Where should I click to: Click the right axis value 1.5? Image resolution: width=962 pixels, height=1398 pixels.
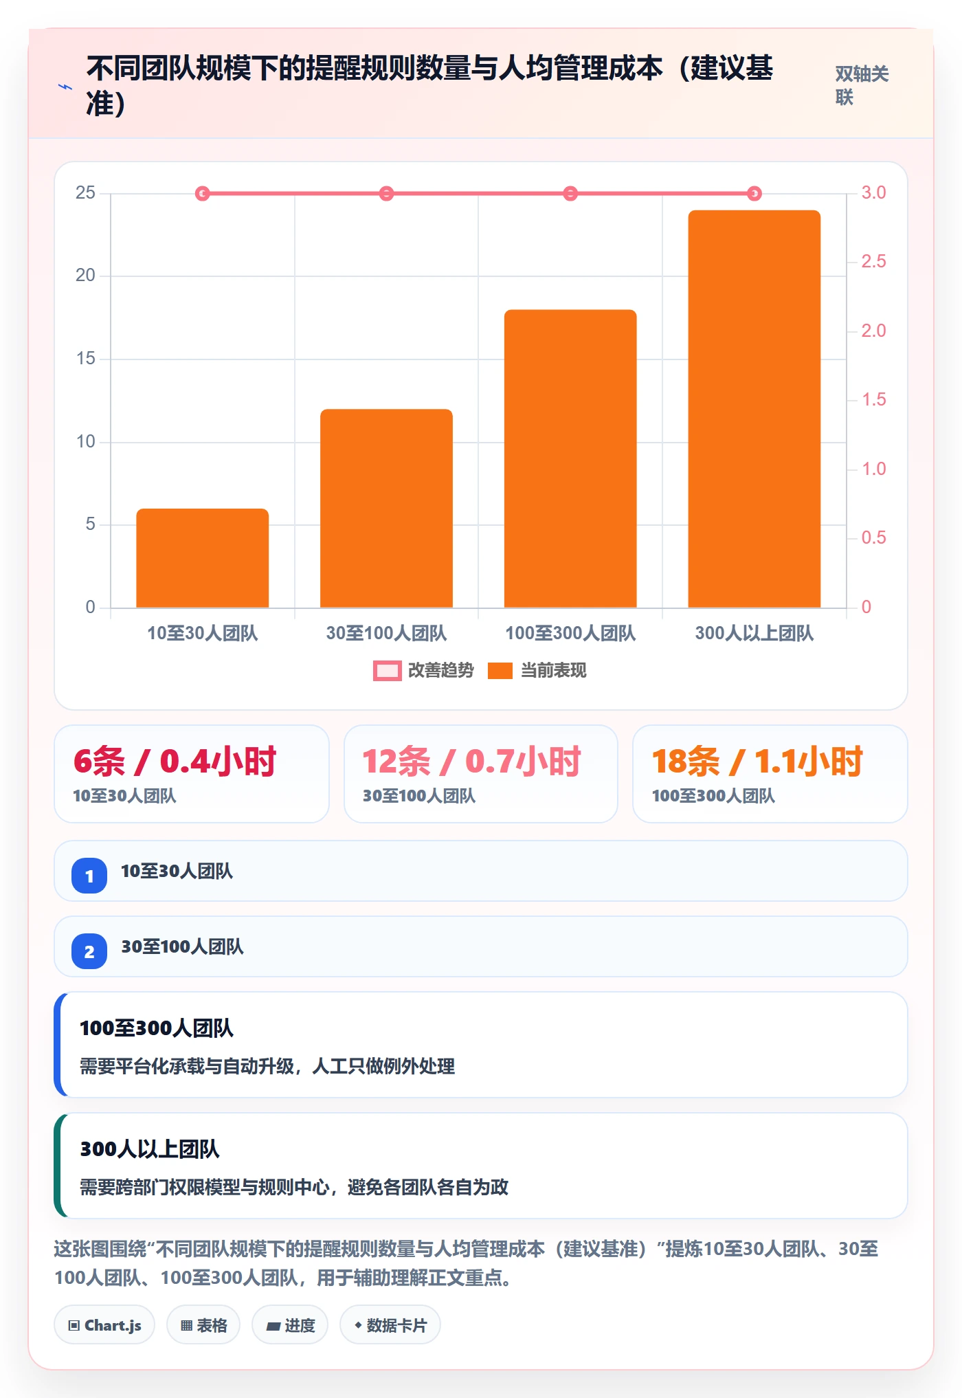874,399
